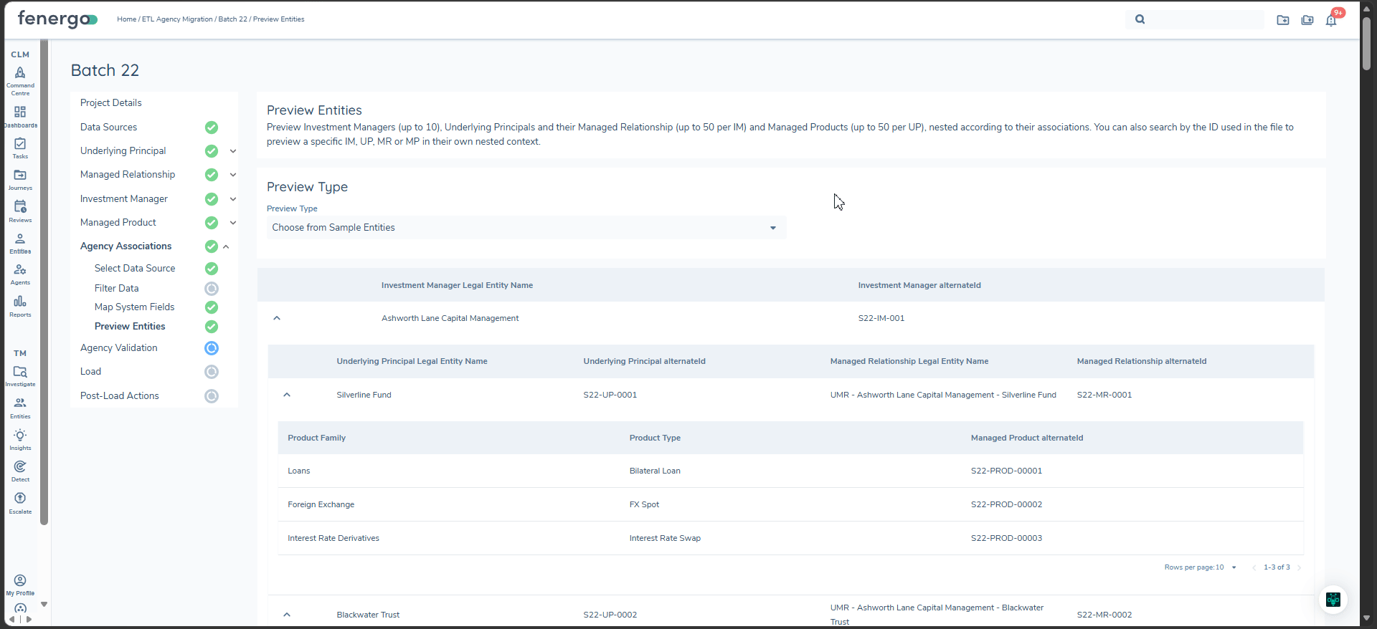Click the search magnifier icon
This screenshot has height=629, width=1377.
tap(1140, 19)
